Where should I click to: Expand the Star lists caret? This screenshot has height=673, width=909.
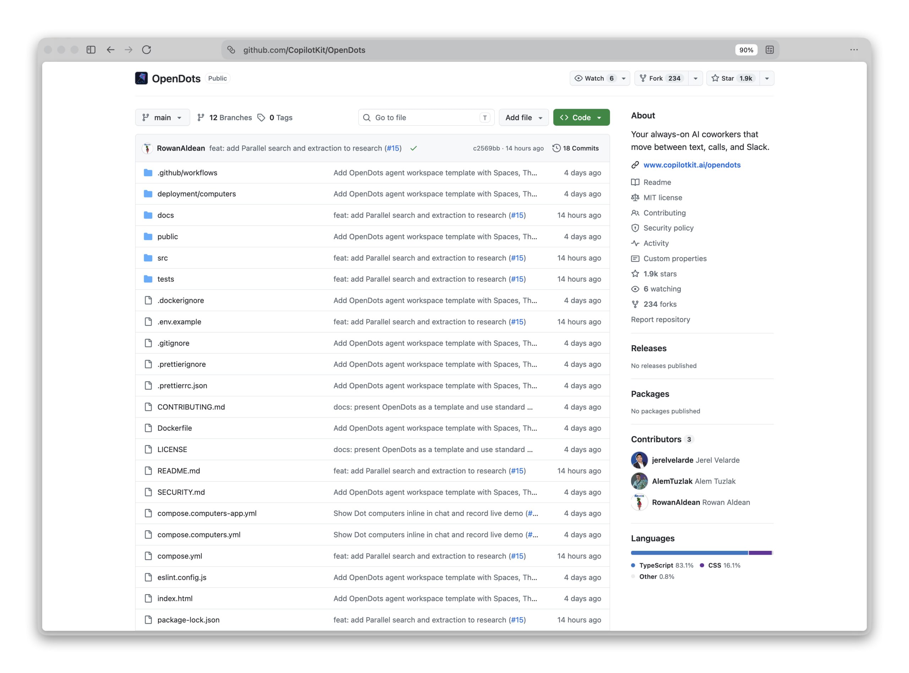(x=767, y=78)
